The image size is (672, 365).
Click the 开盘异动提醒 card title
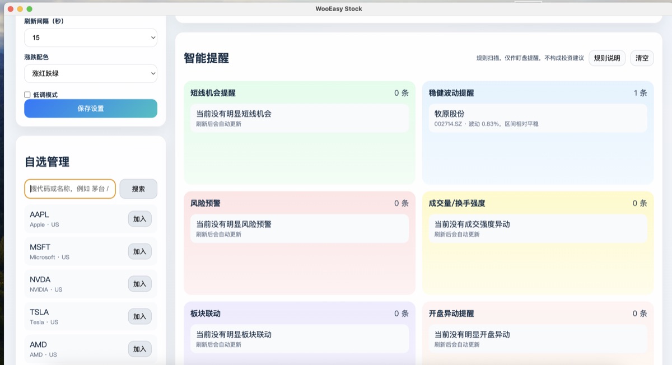pyautogui.click(x=451, y=313)
